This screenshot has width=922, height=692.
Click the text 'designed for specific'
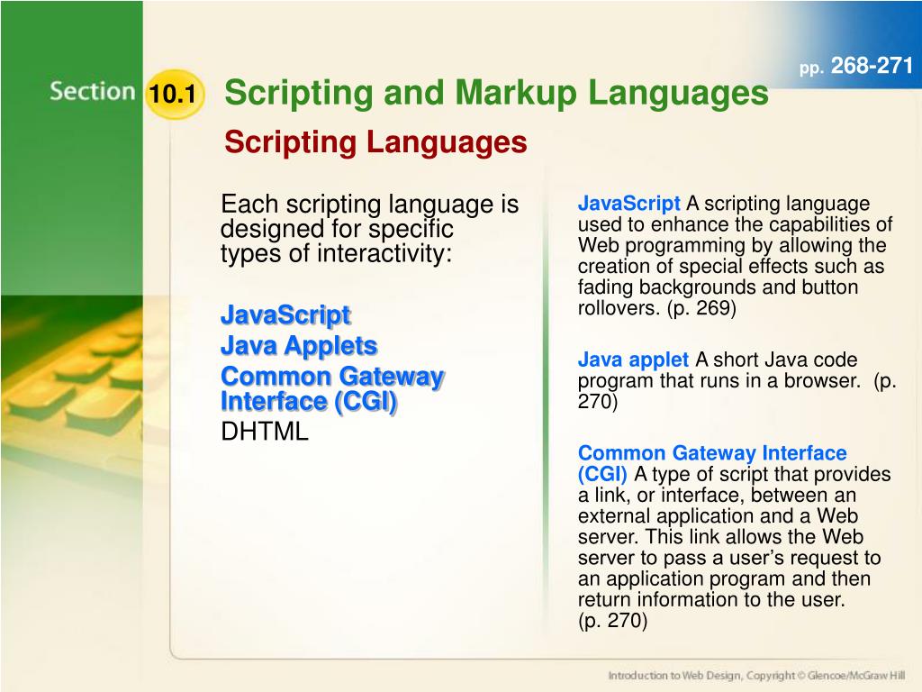(x=337, y=229)
